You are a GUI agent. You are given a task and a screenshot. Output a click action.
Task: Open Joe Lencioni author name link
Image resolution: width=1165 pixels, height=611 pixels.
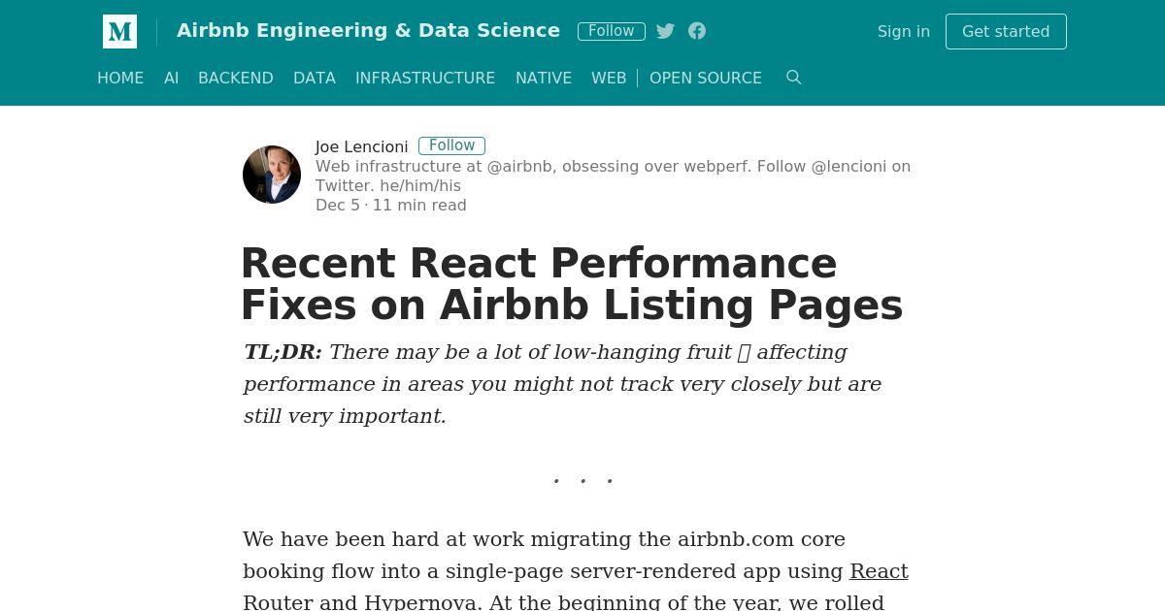tap(361, 146)
